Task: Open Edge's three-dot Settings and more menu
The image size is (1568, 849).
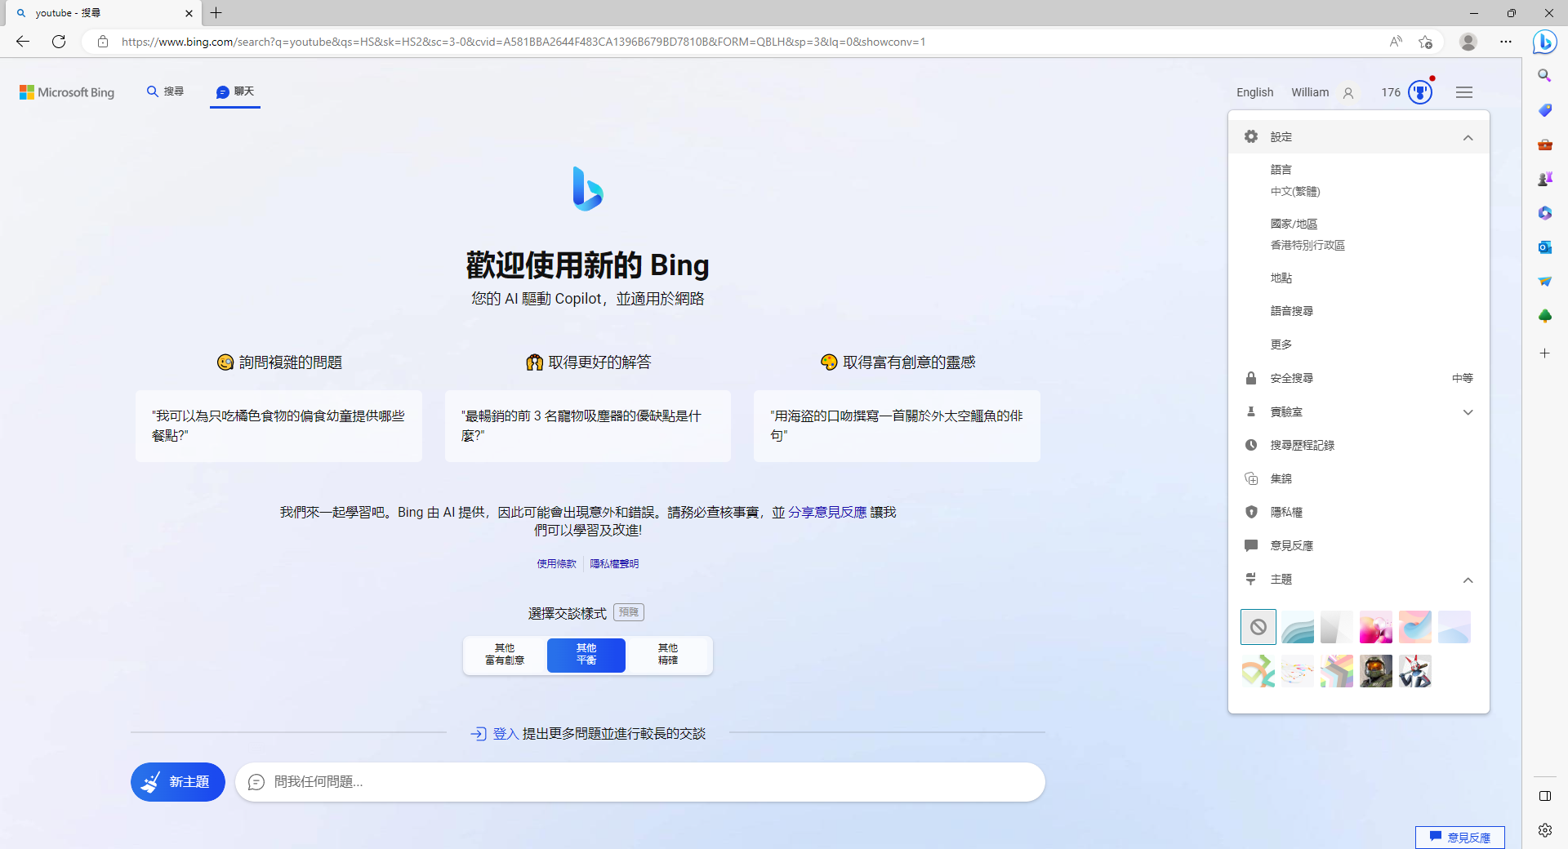Action: click(x=1506, y=42)
